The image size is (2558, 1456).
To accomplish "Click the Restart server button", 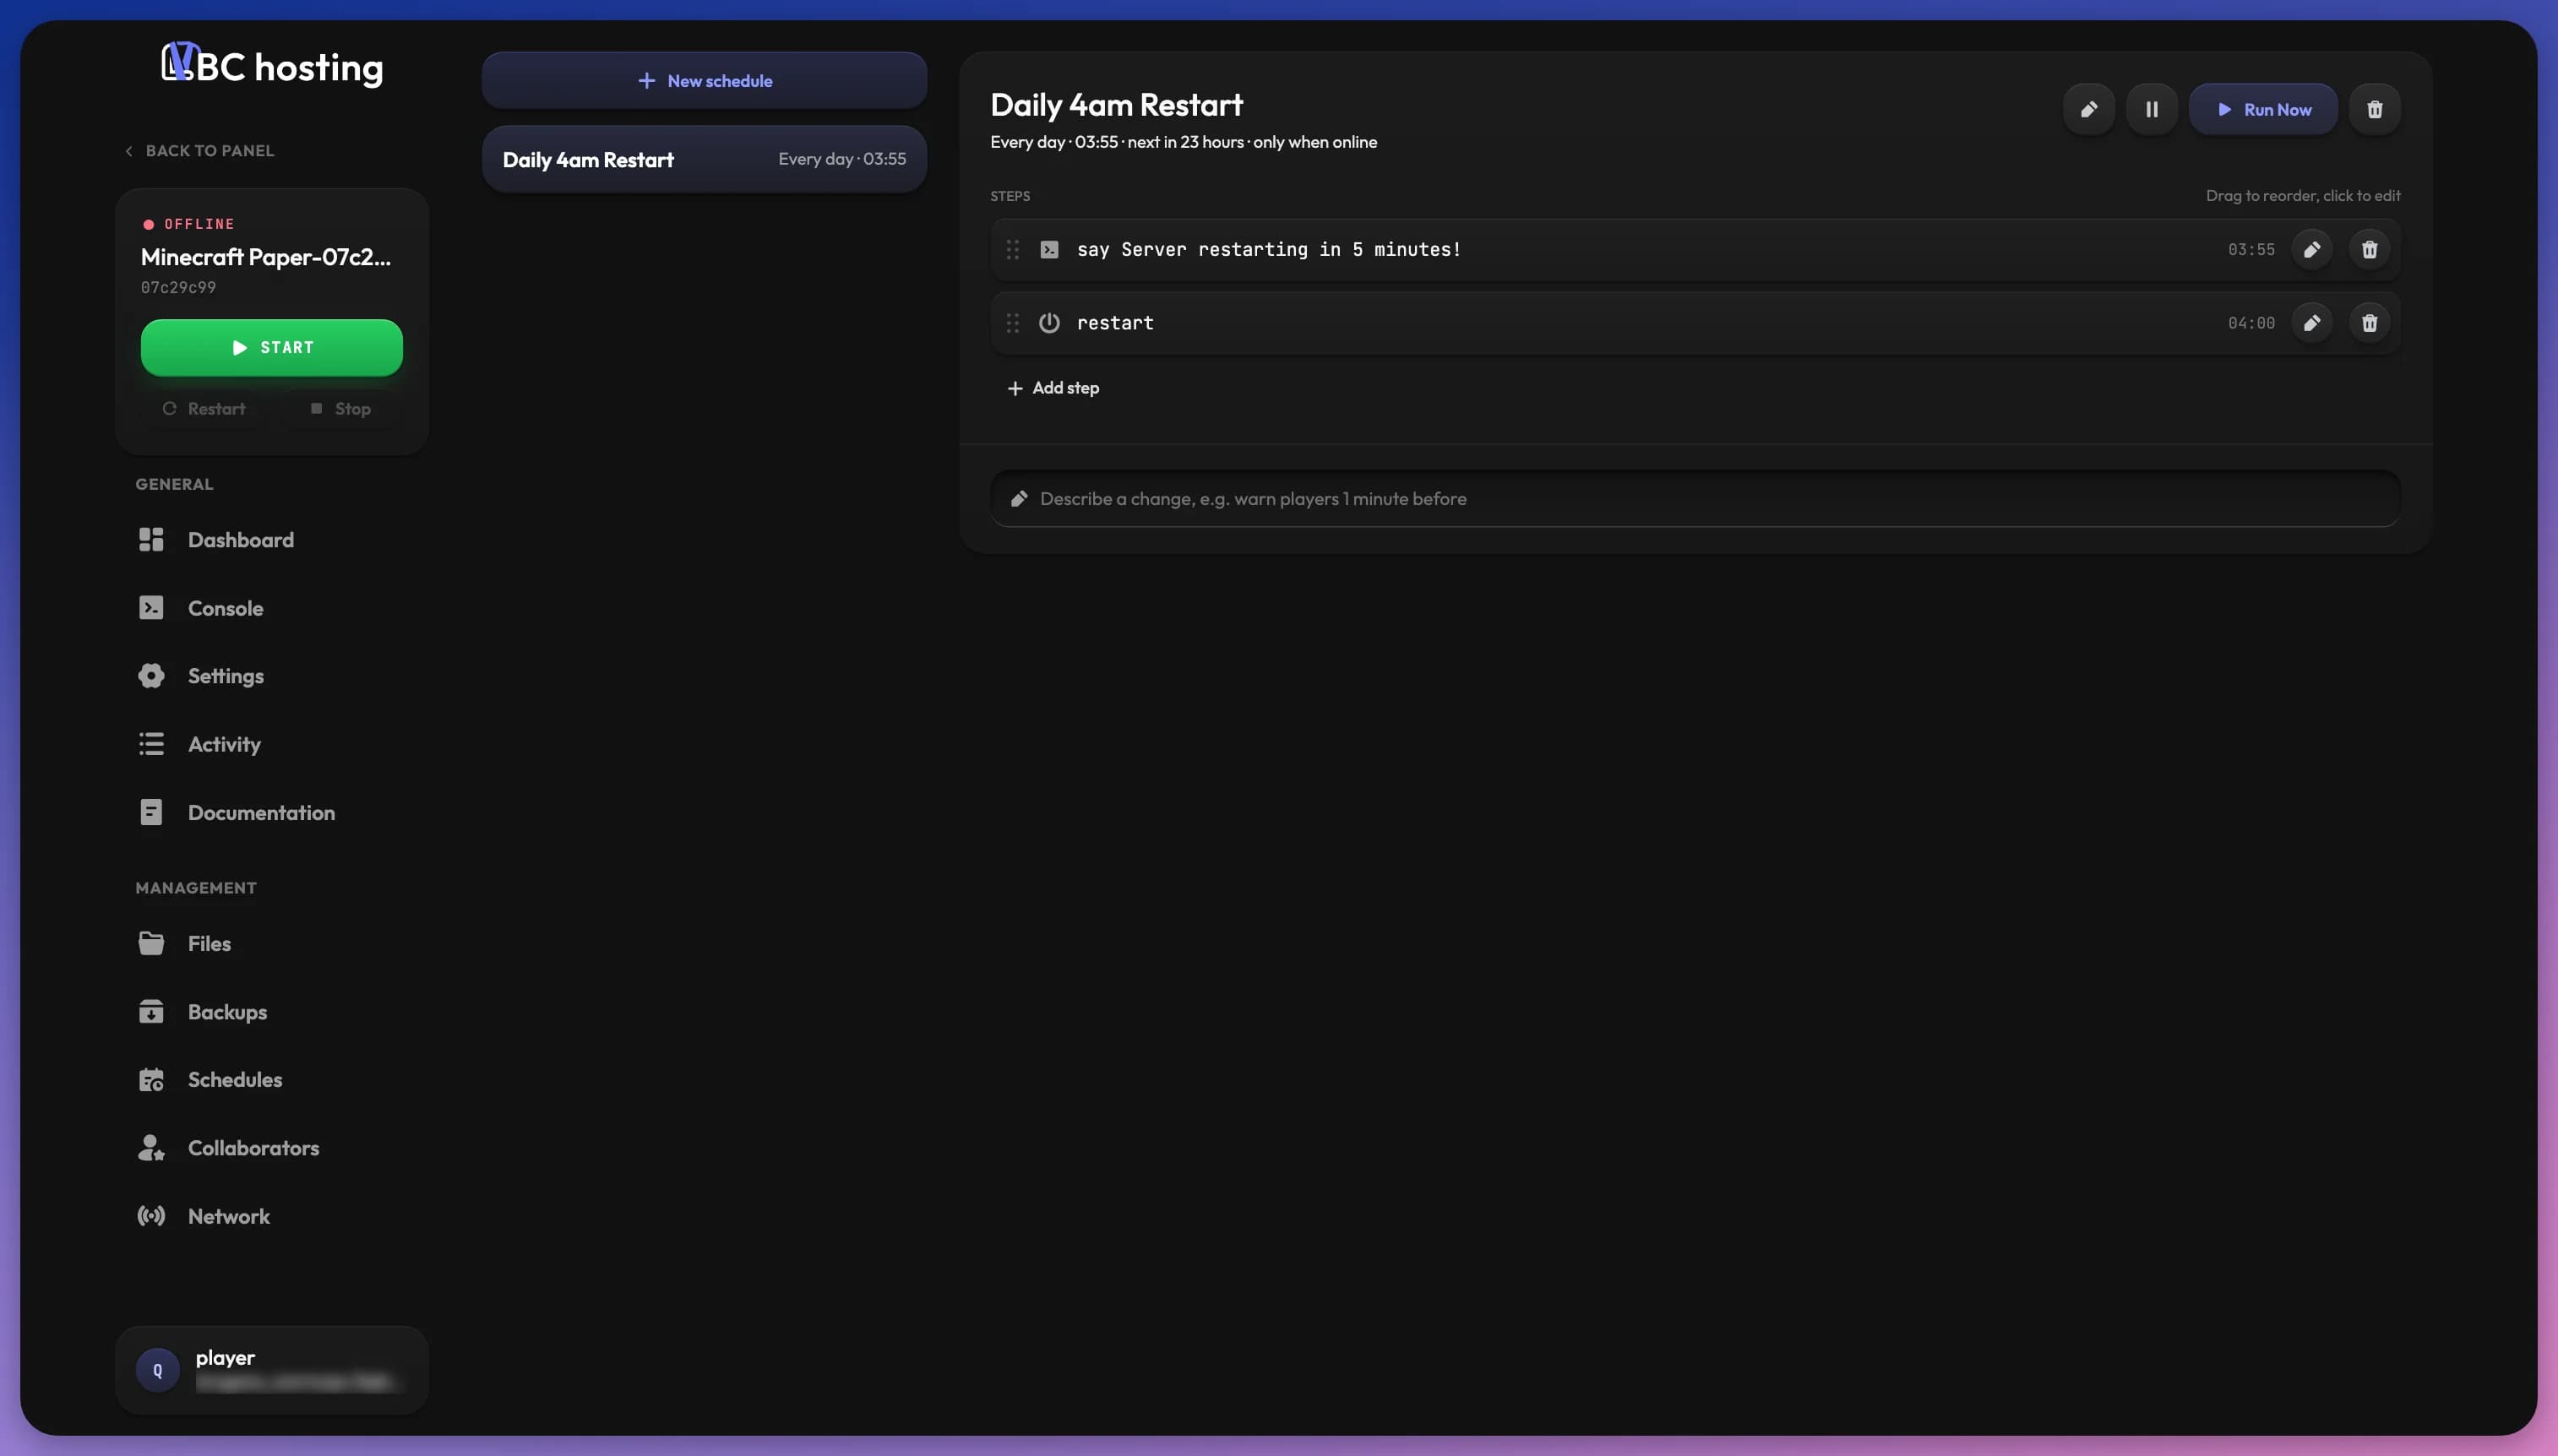I will (x=204, y=408).
